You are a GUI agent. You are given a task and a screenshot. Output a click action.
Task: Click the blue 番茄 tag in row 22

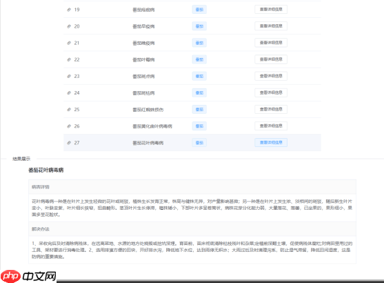(x=199, y=59)
